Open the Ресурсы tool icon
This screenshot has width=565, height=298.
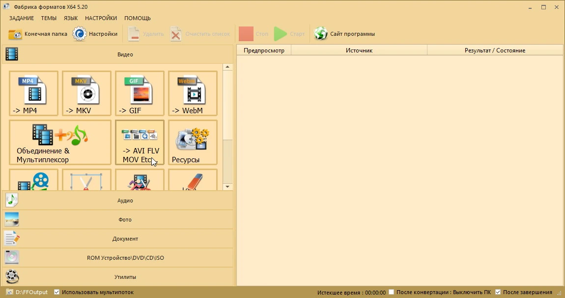point(193,142)
